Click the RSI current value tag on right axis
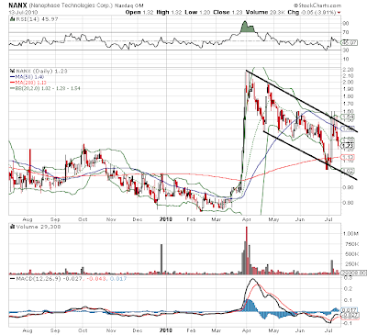Screen dimensions: 367x335 [350, 43]
